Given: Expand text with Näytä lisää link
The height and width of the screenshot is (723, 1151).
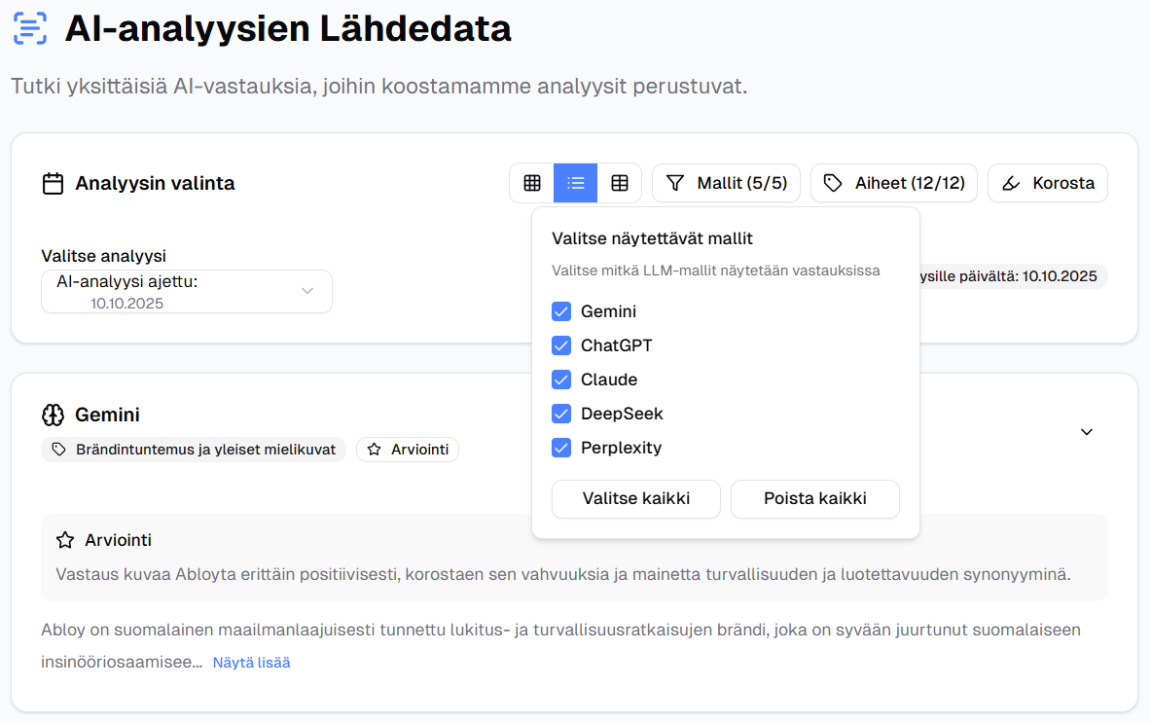Looking at the screenshot, I should pyautogui.click(x=251, y=663).
